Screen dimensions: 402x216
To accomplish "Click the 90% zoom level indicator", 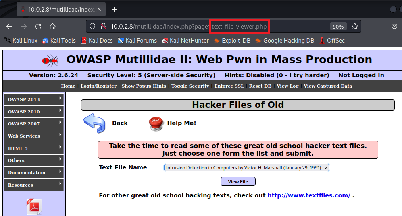I will (x=338, y=27).
